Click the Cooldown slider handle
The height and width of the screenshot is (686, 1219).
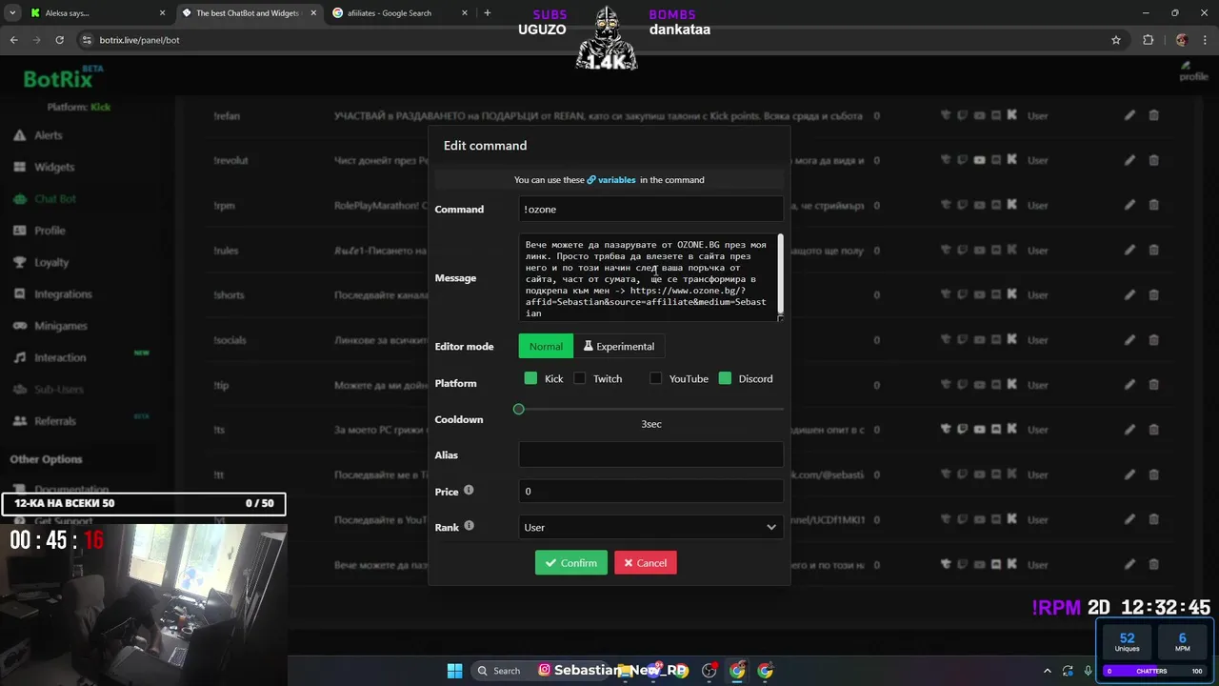pos(518,409)
